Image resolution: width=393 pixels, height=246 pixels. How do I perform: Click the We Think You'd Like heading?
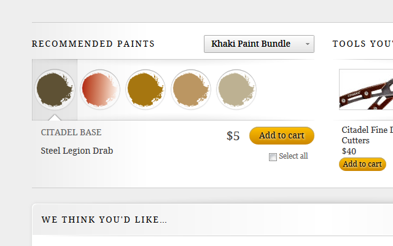(x=104, y=220)
